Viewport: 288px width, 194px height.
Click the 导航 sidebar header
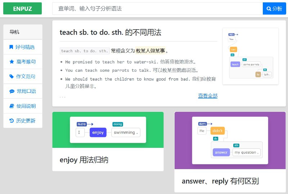(23, 32)
